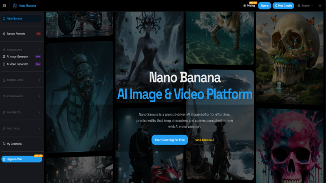Open the Nano Banana AI logo
The width and height of the screenshot is (326, 183).
(x=24, y=6)
